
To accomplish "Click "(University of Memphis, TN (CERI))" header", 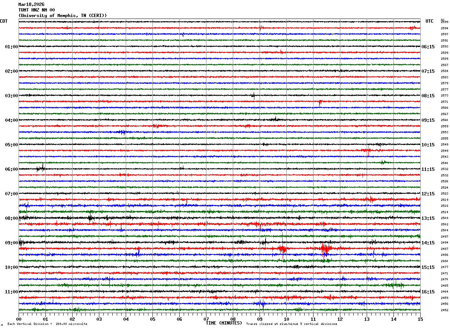I will pos(62,16).
